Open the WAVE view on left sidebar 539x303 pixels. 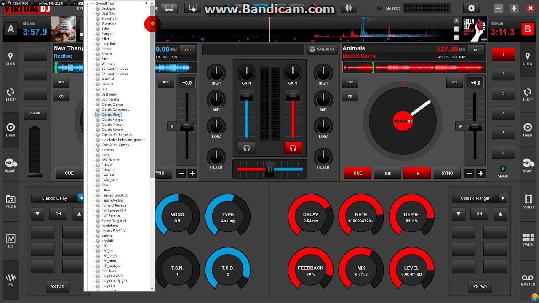tap(11, 166)
